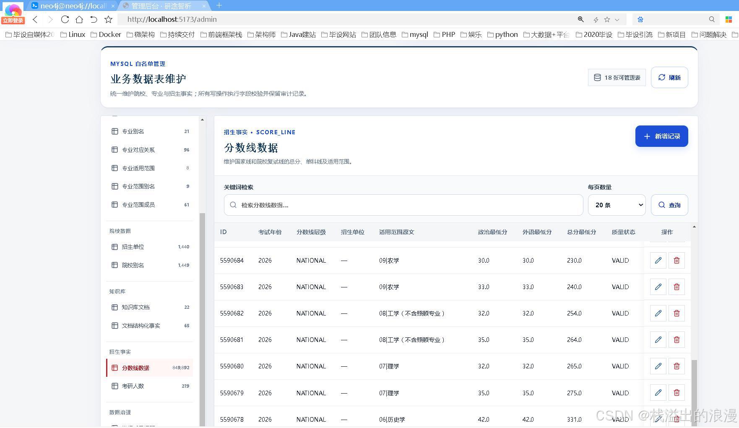Click the 新增记录 button

661,136
